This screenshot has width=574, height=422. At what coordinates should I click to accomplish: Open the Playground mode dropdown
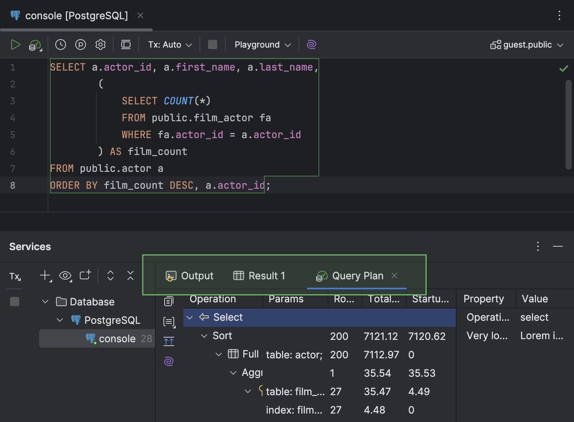coord(262,45)
